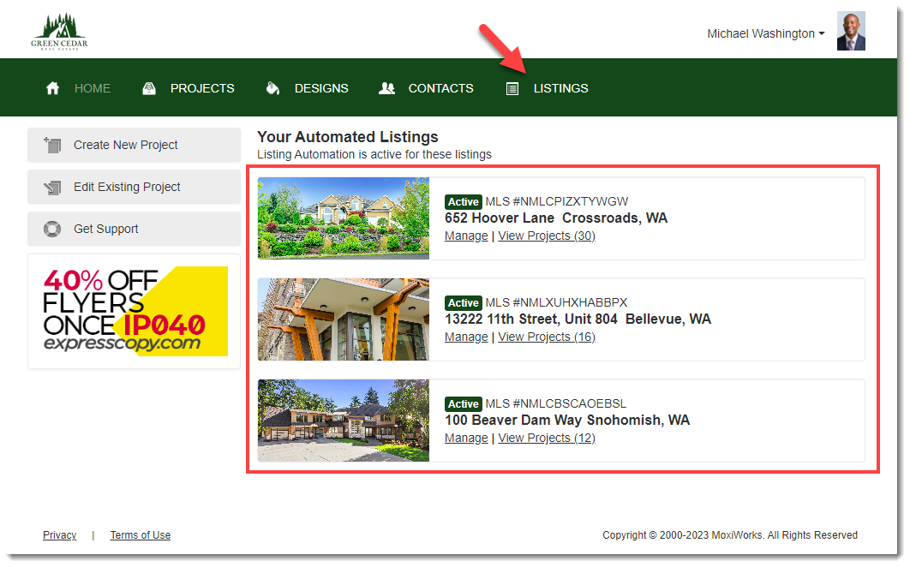Open View Projects (16) for 13222 11th Street
Screen dimensions: 910x567
tap(547, 337)
